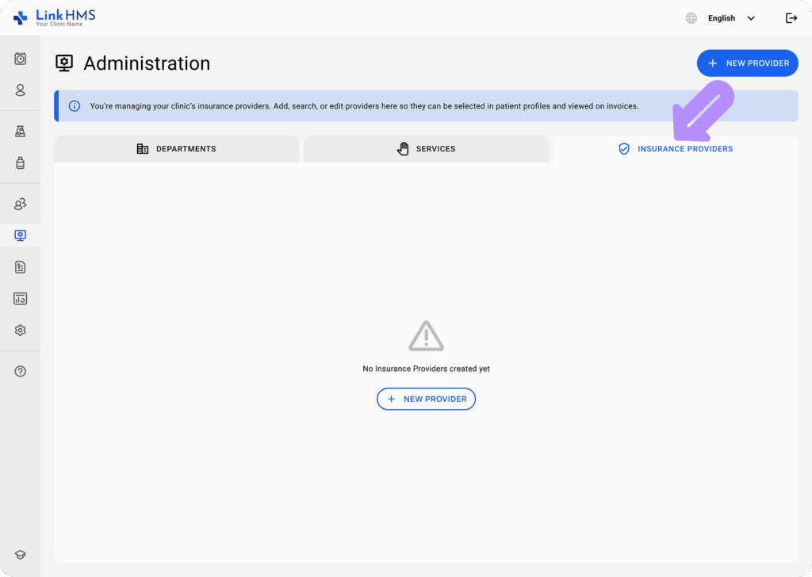Image resolution: width=812 pixels, height=577 pixels.
Task: Click the language dropdown chevron arrow
Action: [x=751, y=18]
